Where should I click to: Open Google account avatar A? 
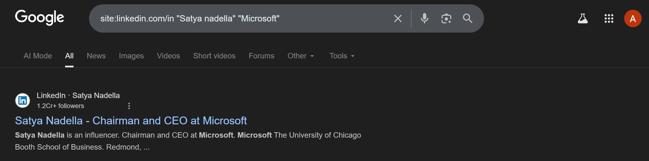[633, 18]
